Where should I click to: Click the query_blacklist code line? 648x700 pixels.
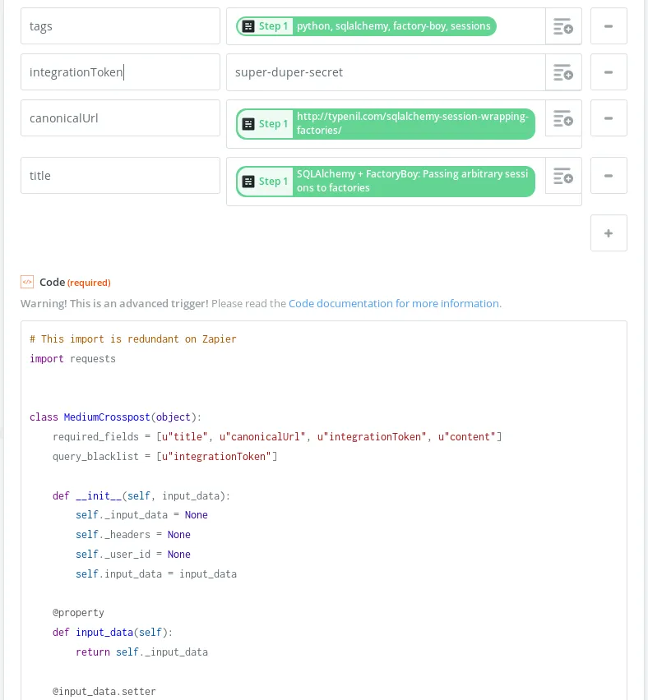(x=165, y=456)
